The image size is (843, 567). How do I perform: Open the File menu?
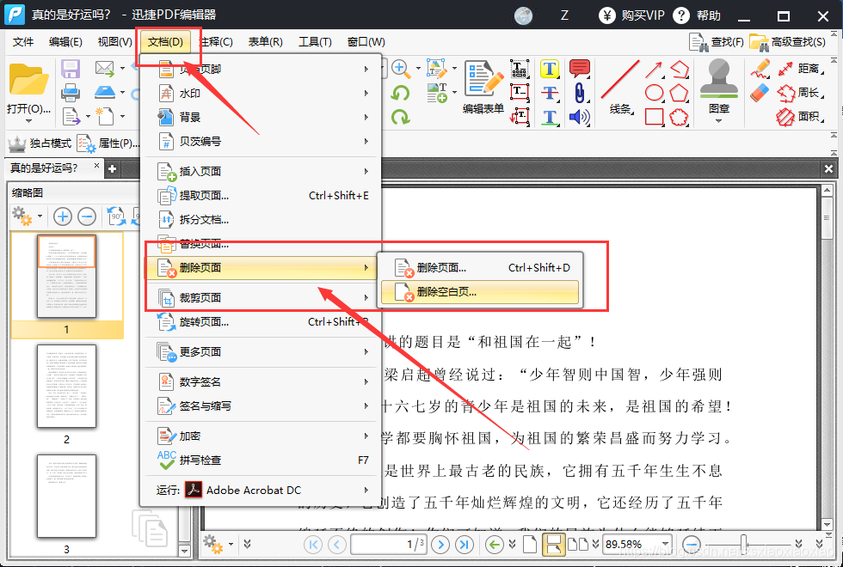[x=23, y=42]
